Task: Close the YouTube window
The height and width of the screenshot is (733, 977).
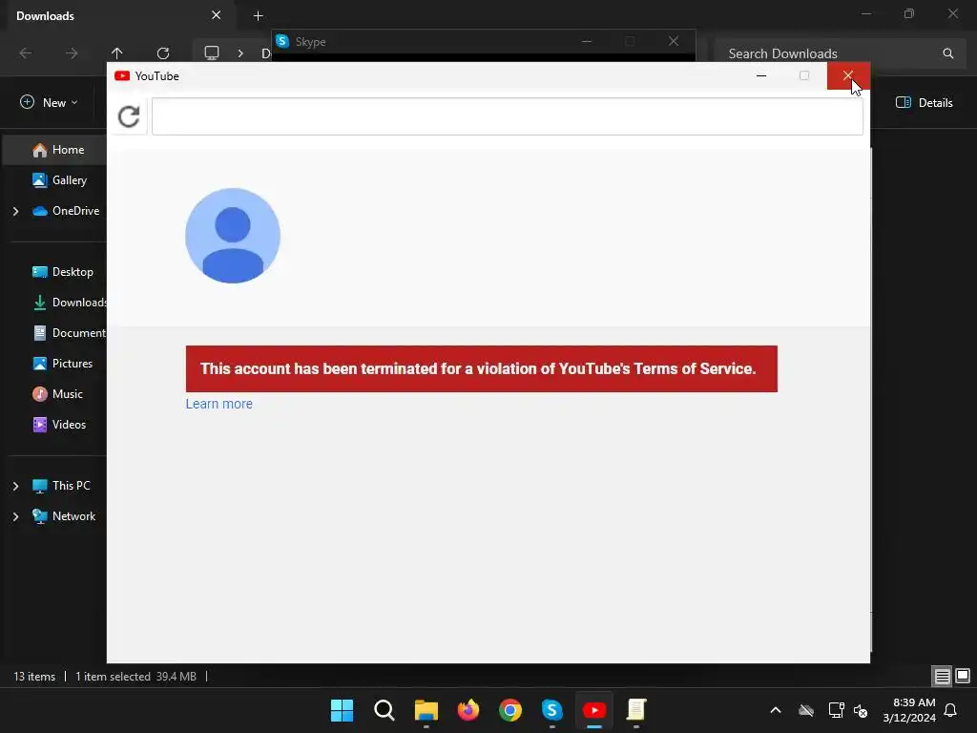Action: coord(847,76)
